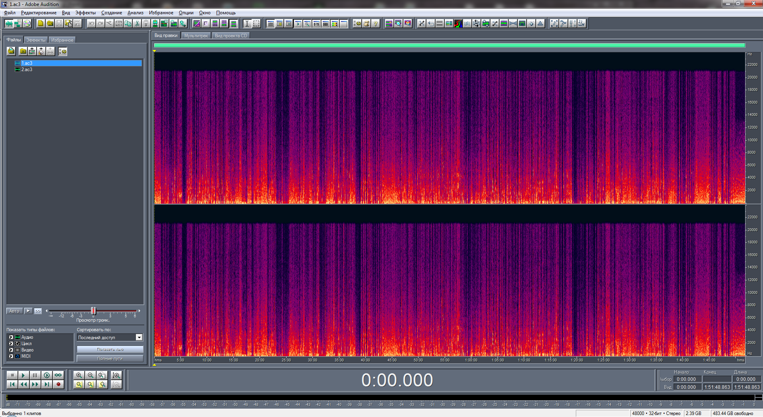Select the Time Selection I-beam tool

[x=247, y=23]
